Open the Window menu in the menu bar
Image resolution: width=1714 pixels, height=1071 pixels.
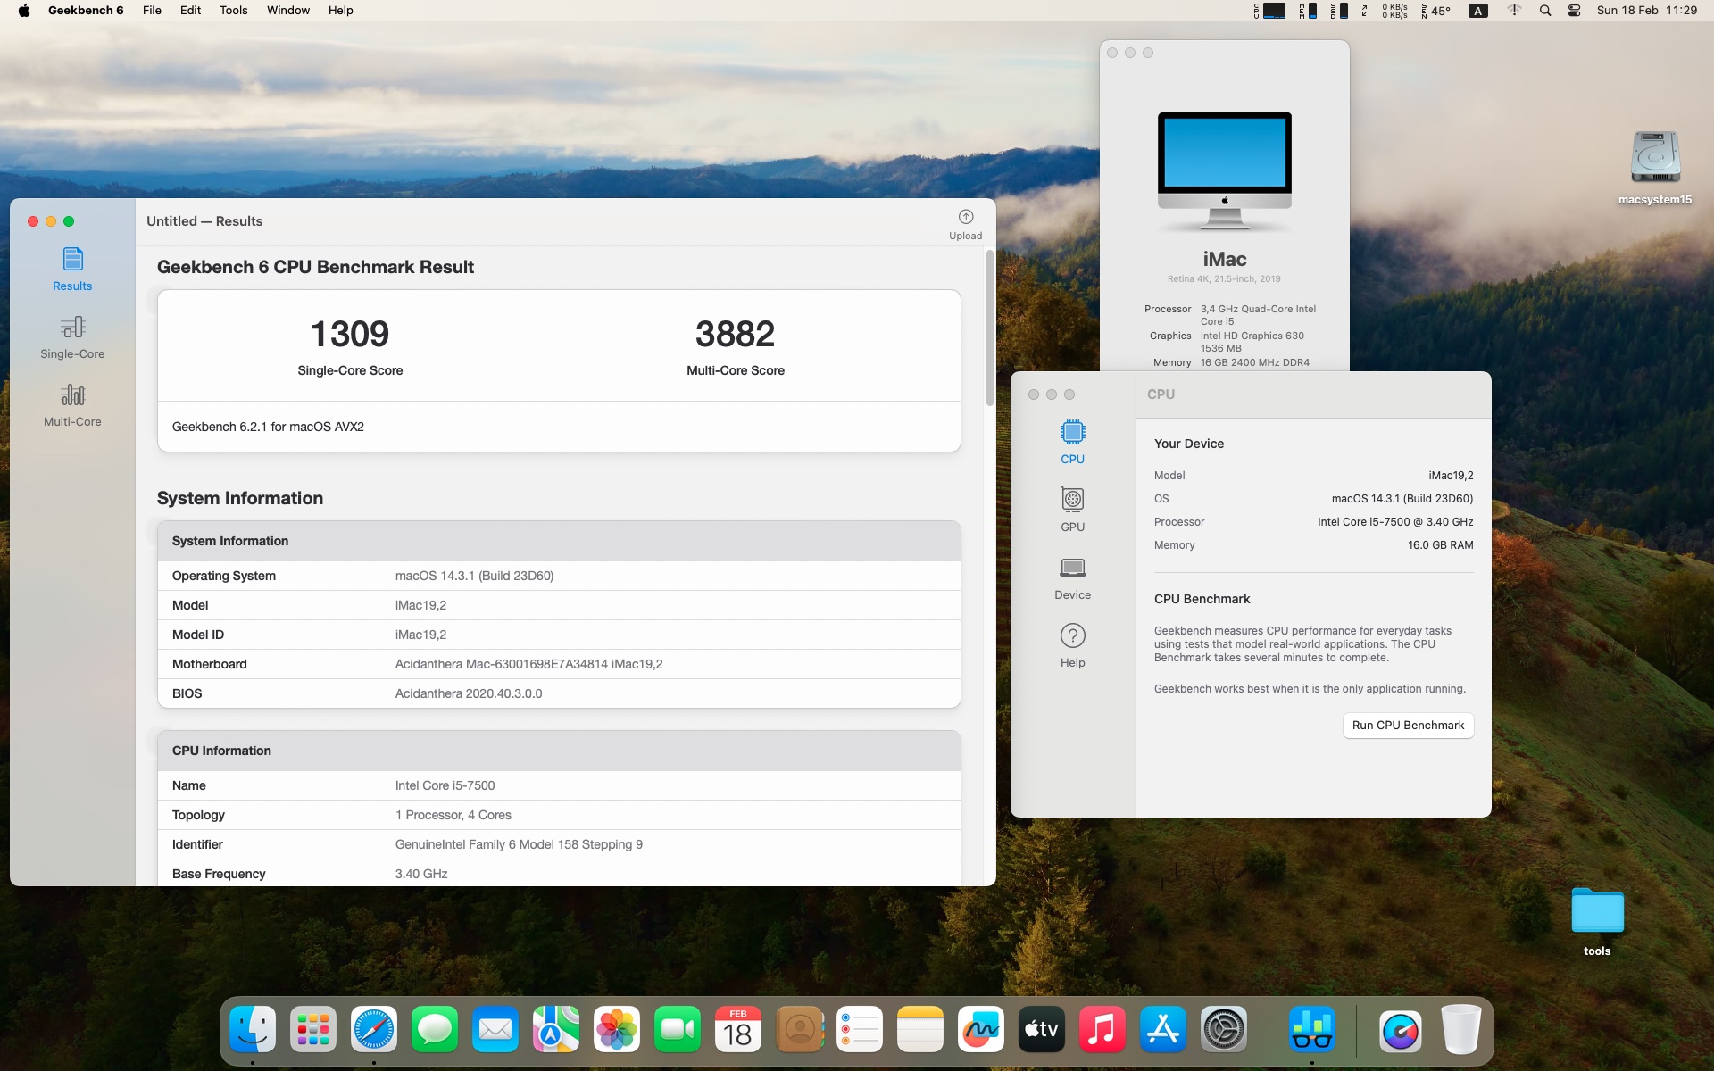click(287, 11)
